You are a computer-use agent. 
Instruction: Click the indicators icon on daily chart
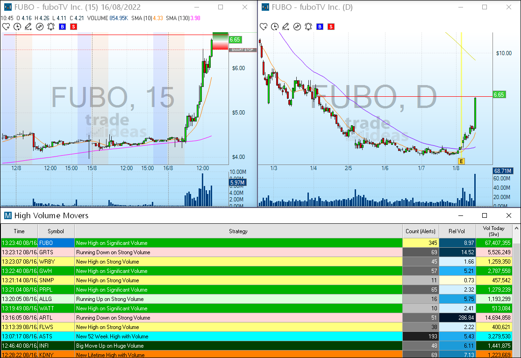(x=297, y=27)
